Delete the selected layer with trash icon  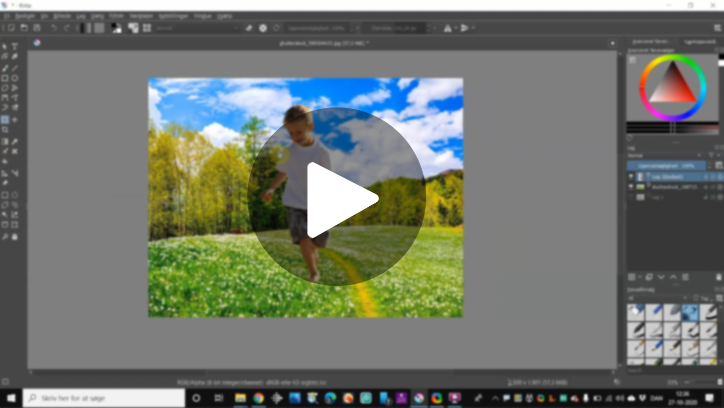(x=718, y=277)
